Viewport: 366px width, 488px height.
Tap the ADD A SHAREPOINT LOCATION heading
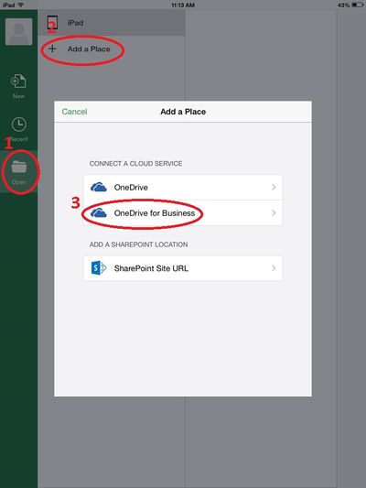(138, 244)
